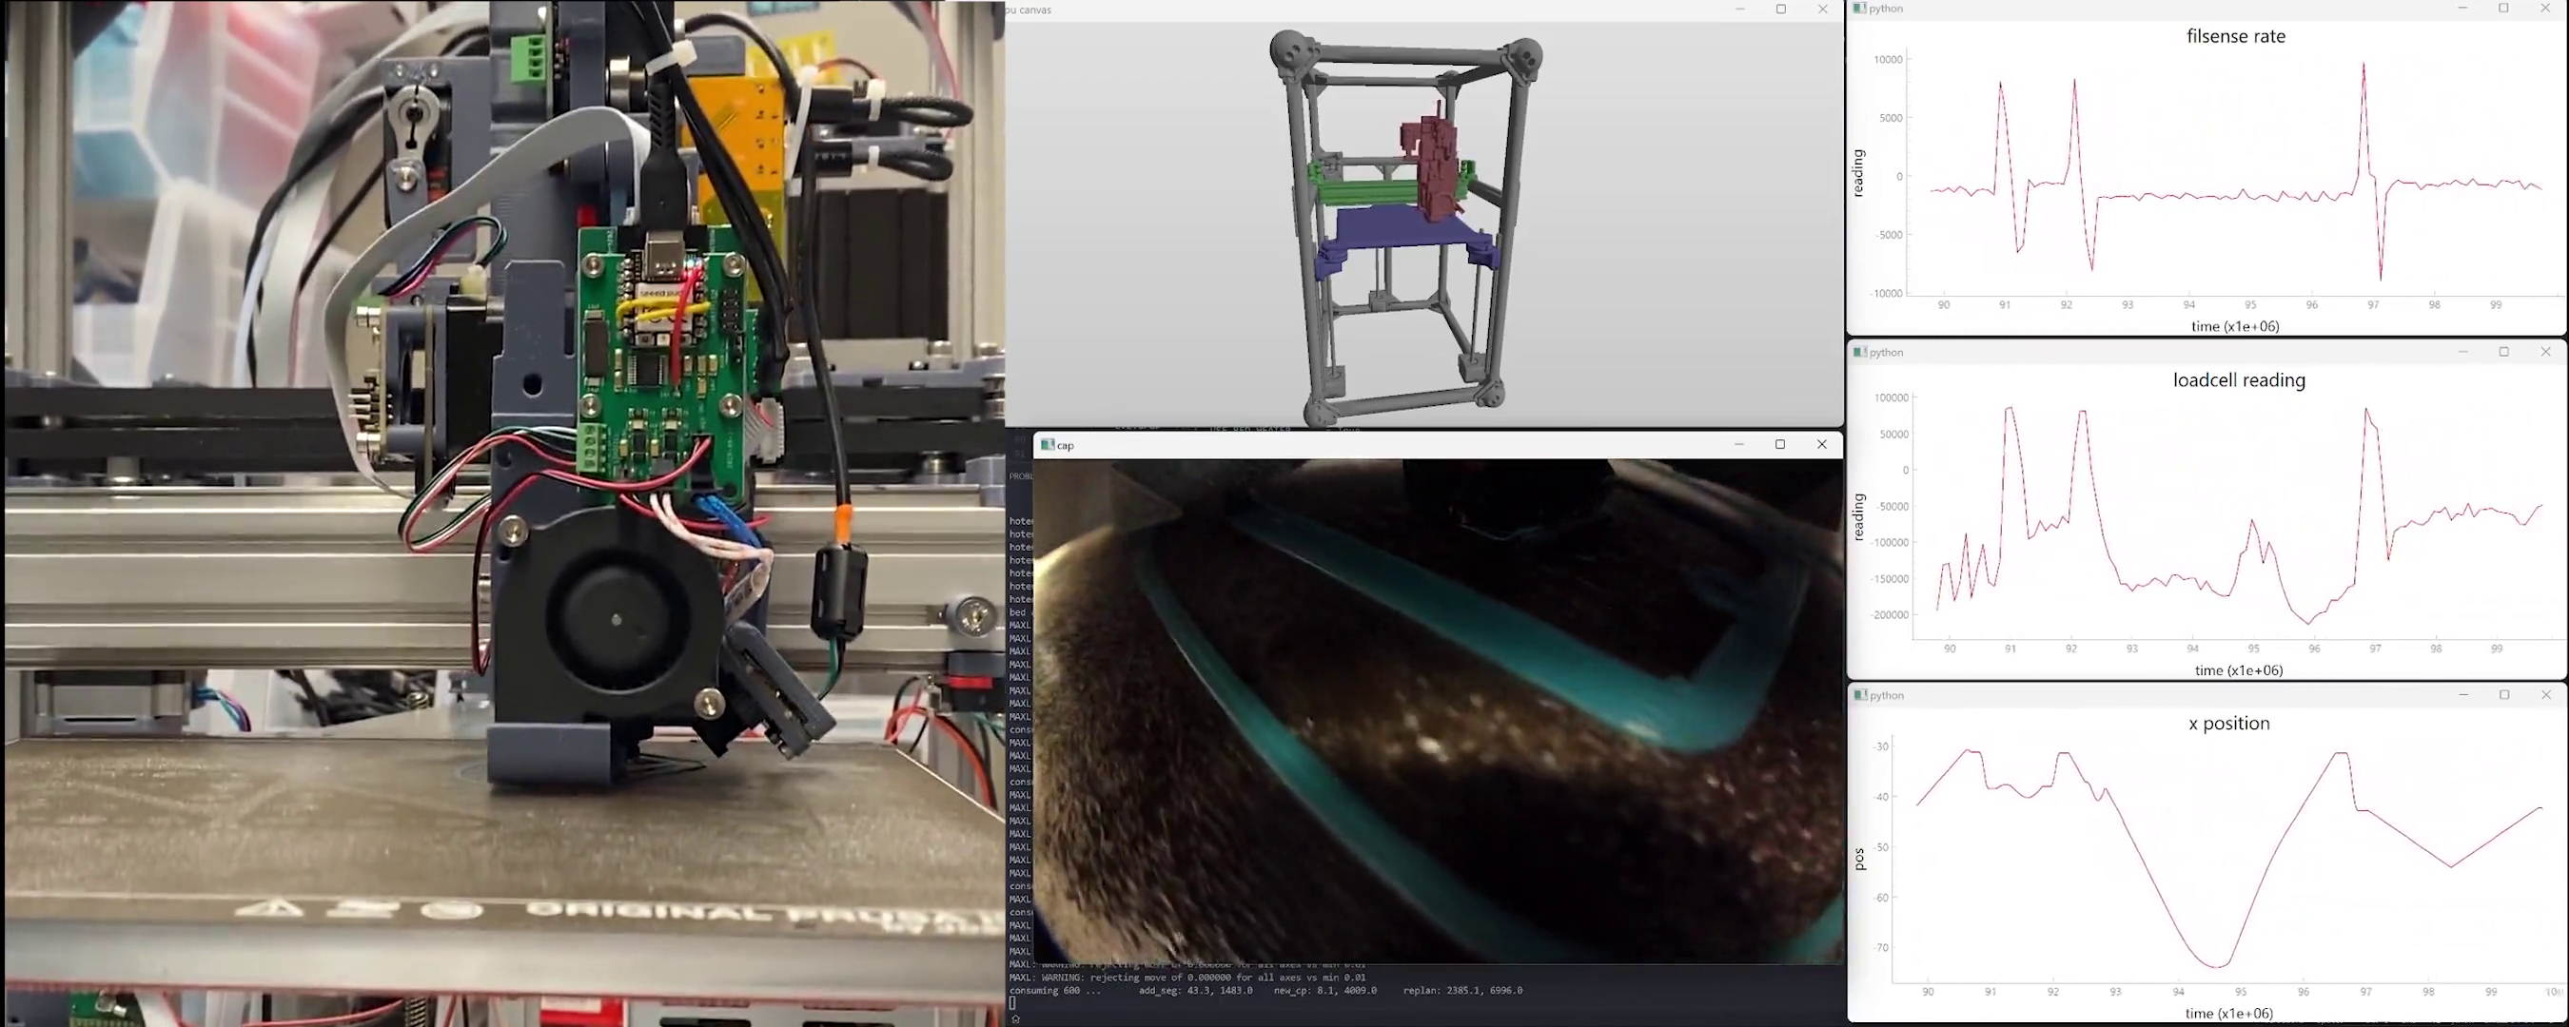Image resolution: width=2569 pixels, height=1027 pixels.
Task: Click the python icon of loadcell reading window
Action: pos(1860,352)
